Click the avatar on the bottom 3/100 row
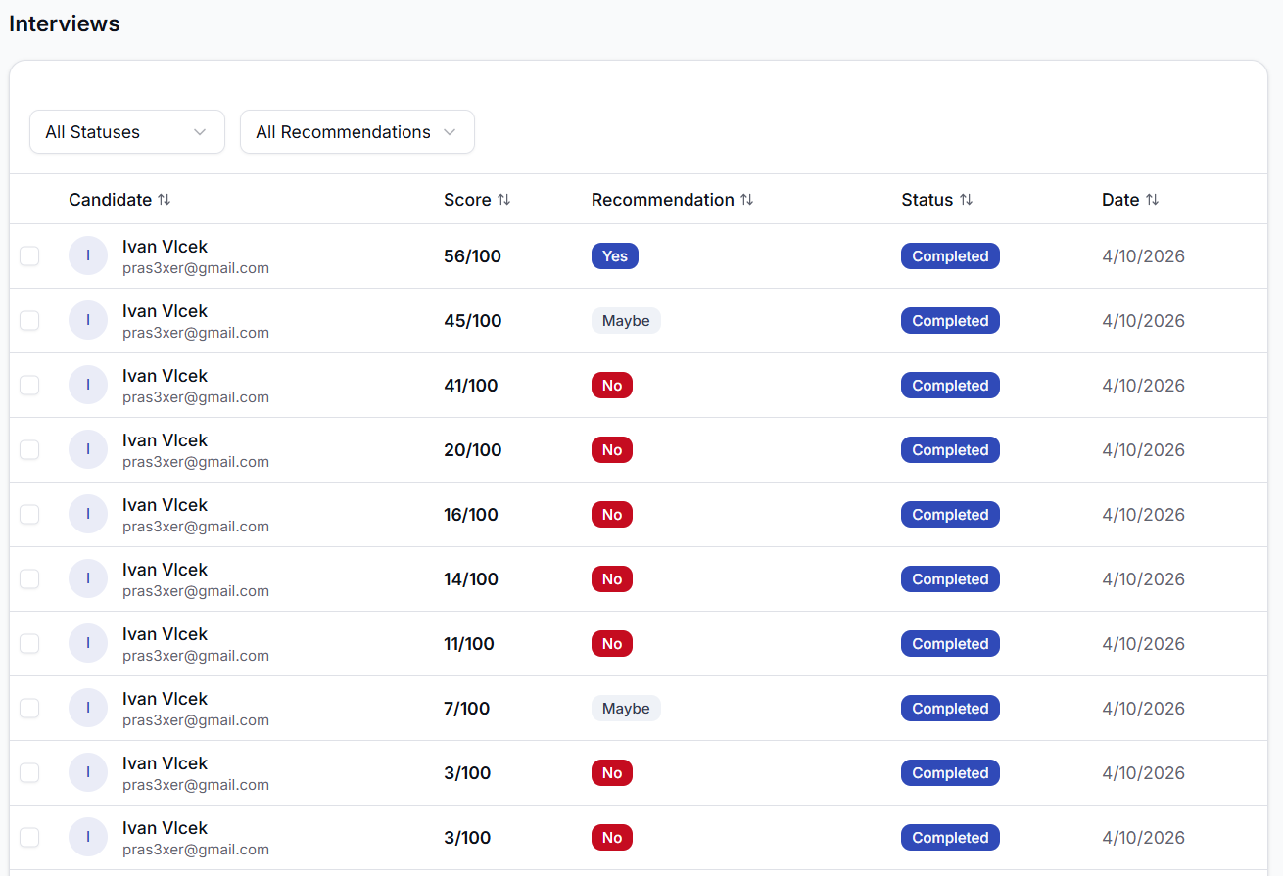 click(88, 837)
